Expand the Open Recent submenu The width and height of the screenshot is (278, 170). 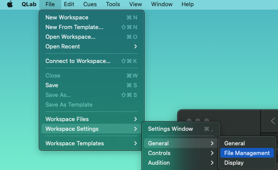(92, 46)
